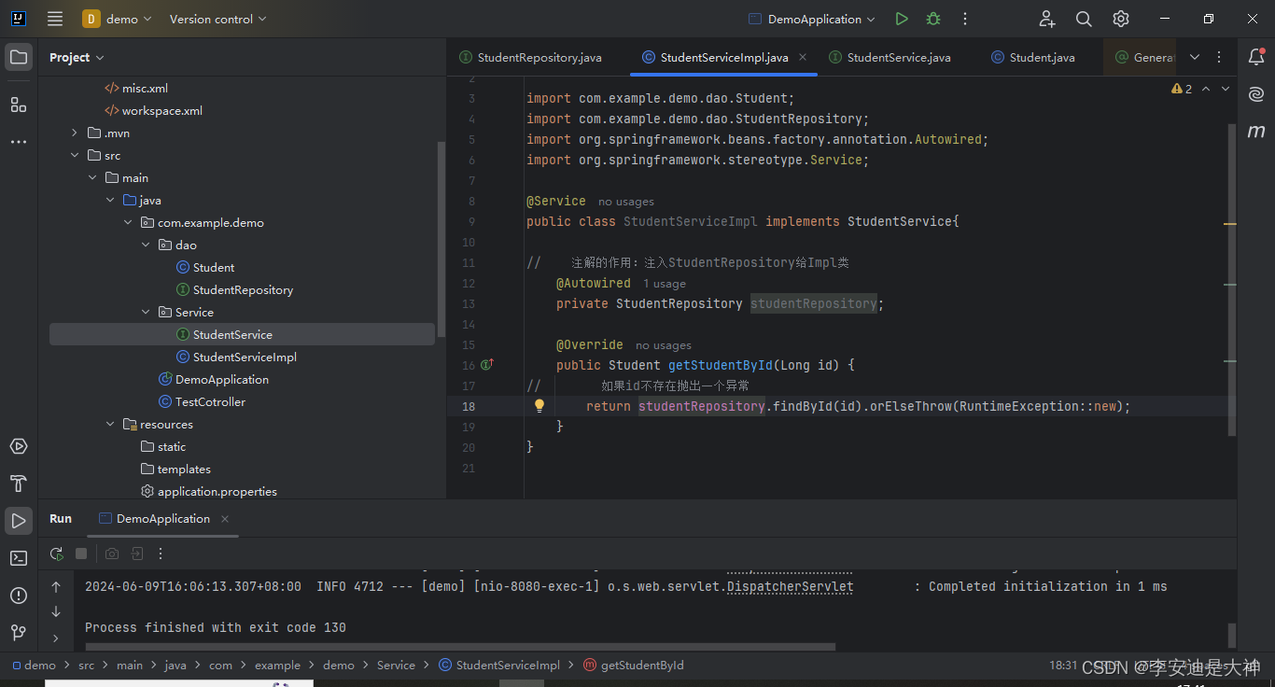Image resolution: width=1275 pixels, height=687 pixels.
Task: Open DemoApplication run configuration dropdown
Action: point(812,19)
